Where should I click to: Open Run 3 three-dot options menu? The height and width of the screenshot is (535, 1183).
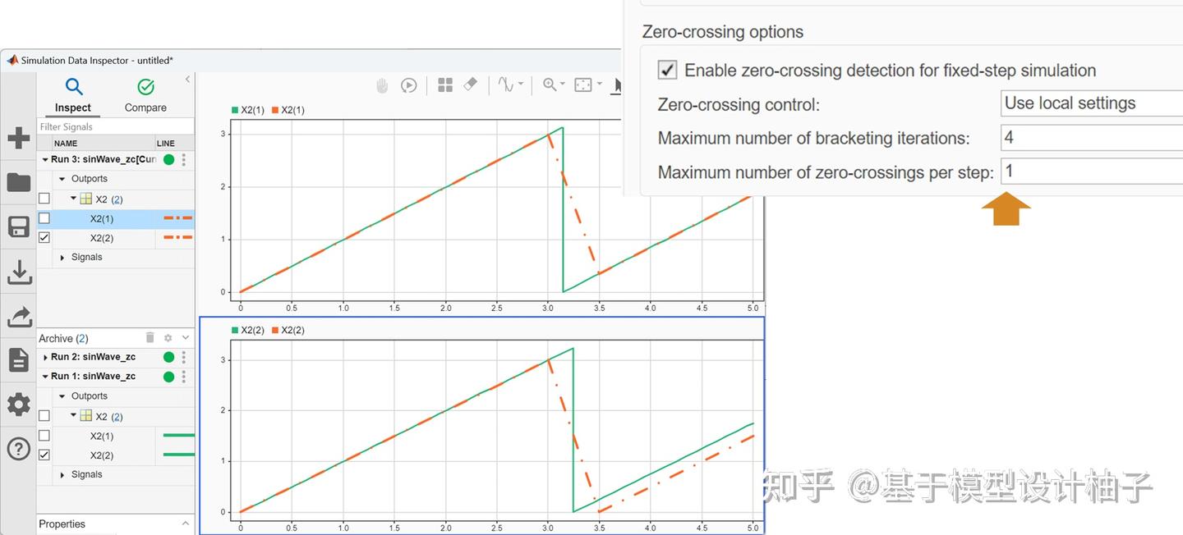[x=184, y=159]
